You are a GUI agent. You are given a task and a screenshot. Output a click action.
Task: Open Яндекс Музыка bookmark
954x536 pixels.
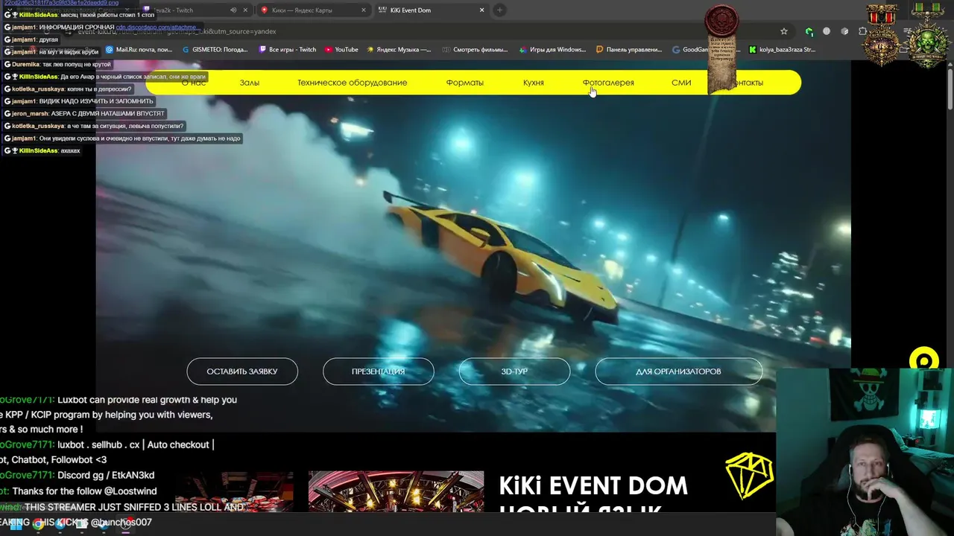399,50
